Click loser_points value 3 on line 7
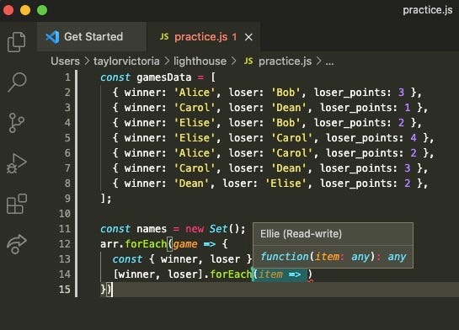Viewport: 459px width, 330px height. [407, 168]
